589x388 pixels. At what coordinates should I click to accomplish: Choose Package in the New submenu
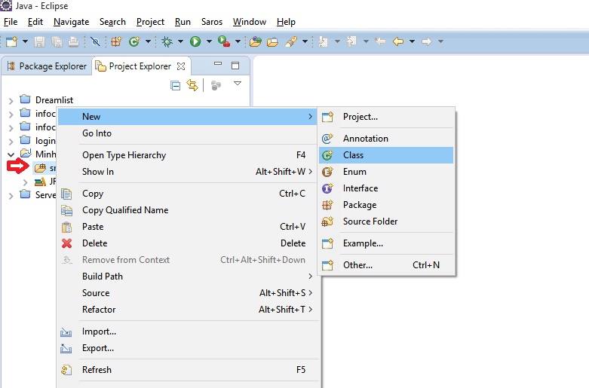(x=386, y=204)
